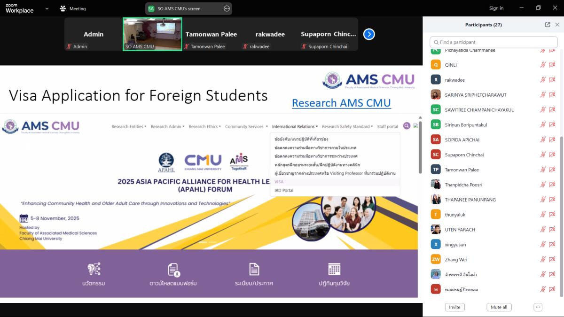Select participant พลเศรษฐ์ ปิงพยอม

coord(493,289)
